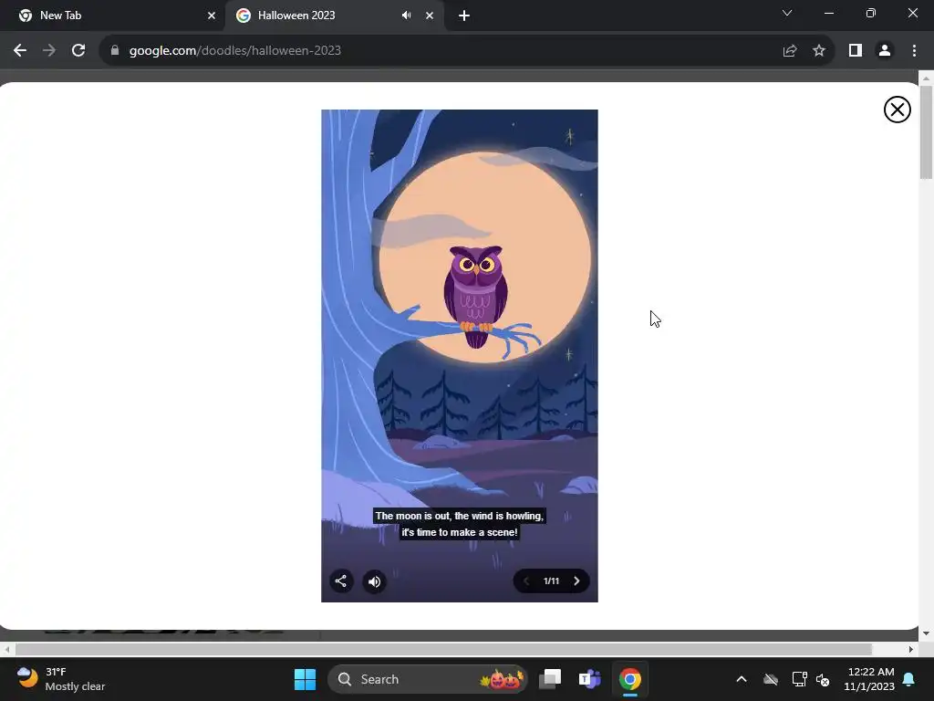Show hidden system tray icons
Screen dimensions: 934x701
(742, 679)
